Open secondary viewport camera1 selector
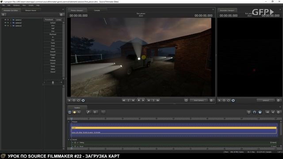This screenshot has height=159, width=283. (266, 100)
